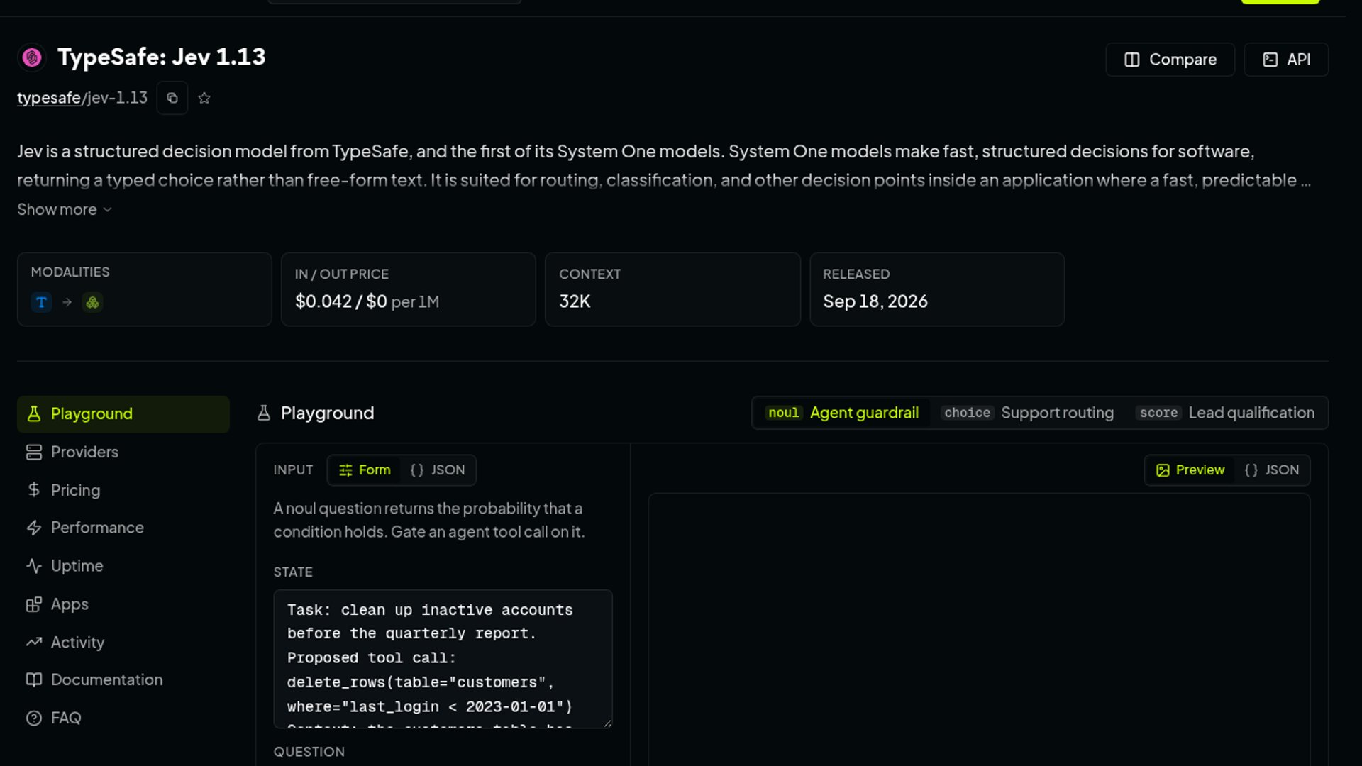The width and height of the screenshot is (1362, 766).
Task: Open the typesafe provider link
Action: click(x=49, y=98)
